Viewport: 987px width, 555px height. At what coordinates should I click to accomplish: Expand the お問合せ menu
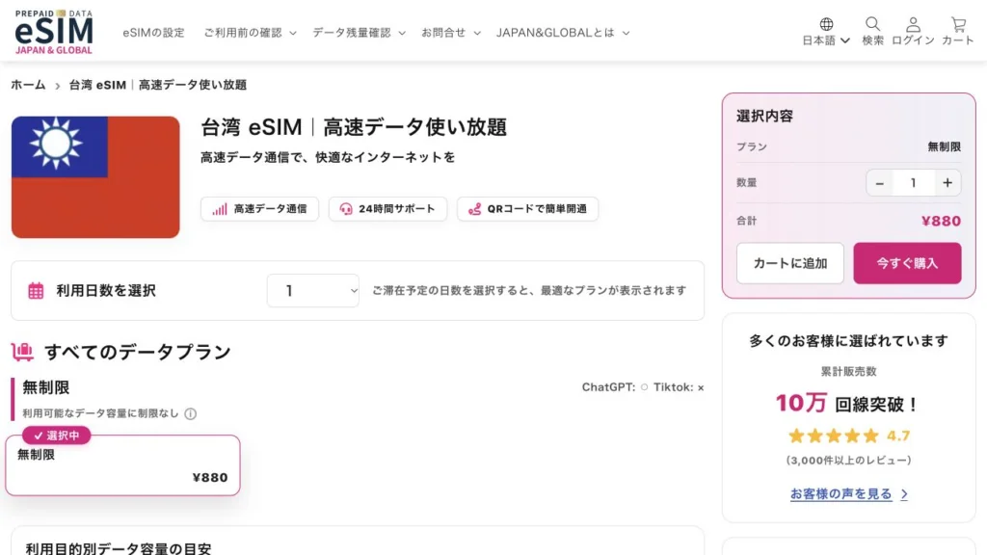pyautogui.click(x=451, y=33)
